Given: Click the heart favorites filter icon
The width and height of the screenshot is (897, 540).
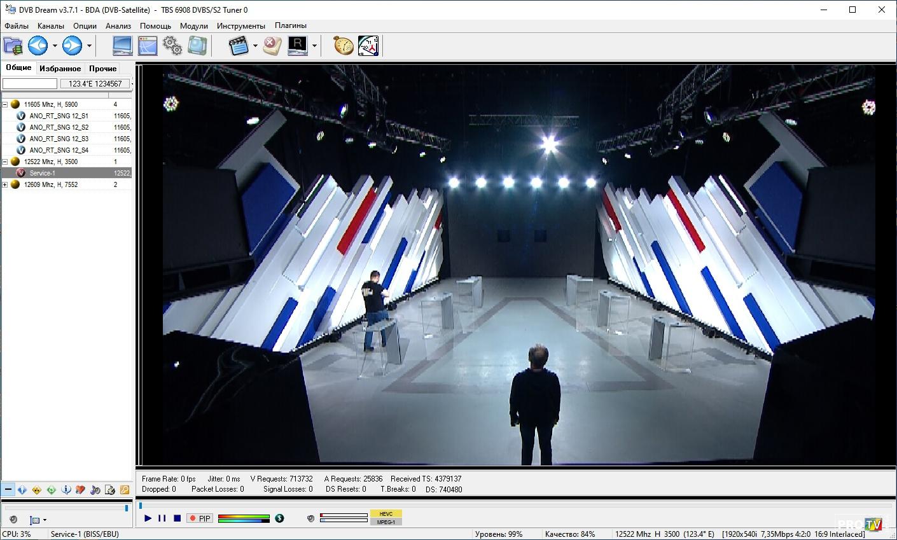Looking at the screenshot, I should [x=80, y=490].
